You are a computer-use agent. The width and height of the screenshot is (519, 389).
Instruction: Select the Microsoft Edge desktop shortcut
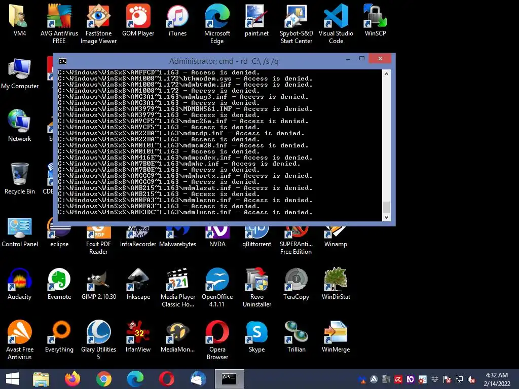click(217, 23)
